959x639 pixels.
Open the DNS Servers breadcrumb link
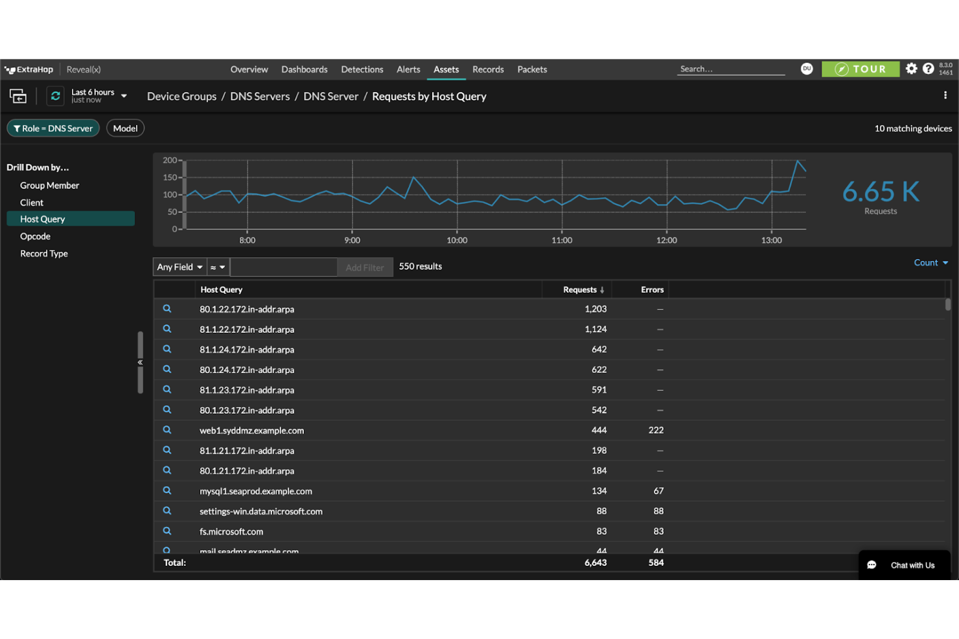[x=260, y=96]
